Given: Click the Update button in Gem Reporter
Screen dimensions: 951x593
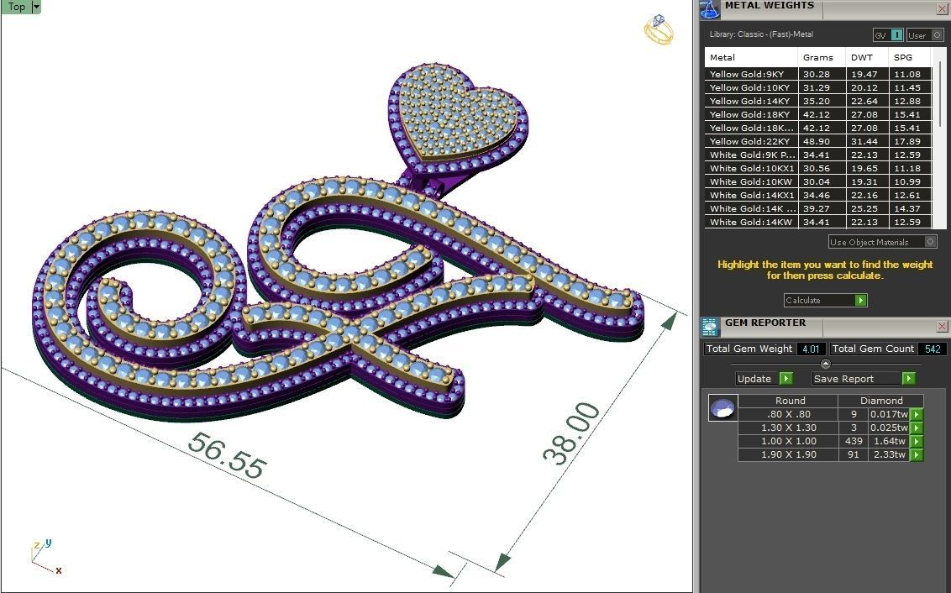Looking at the screenshot, I should 764,378.
